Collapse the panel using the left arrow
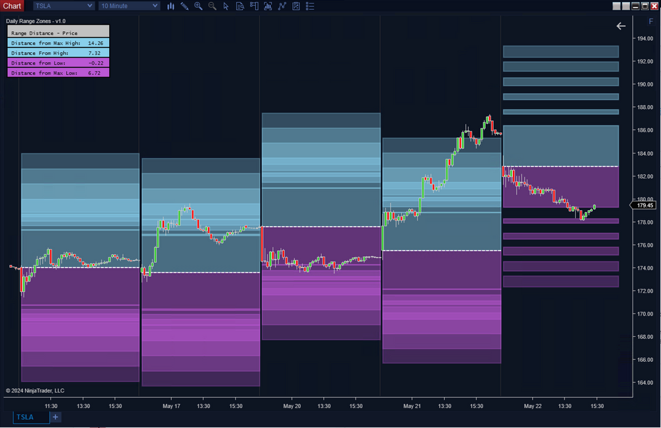Viewport: 661px width, 428px height. pos(621,26)
